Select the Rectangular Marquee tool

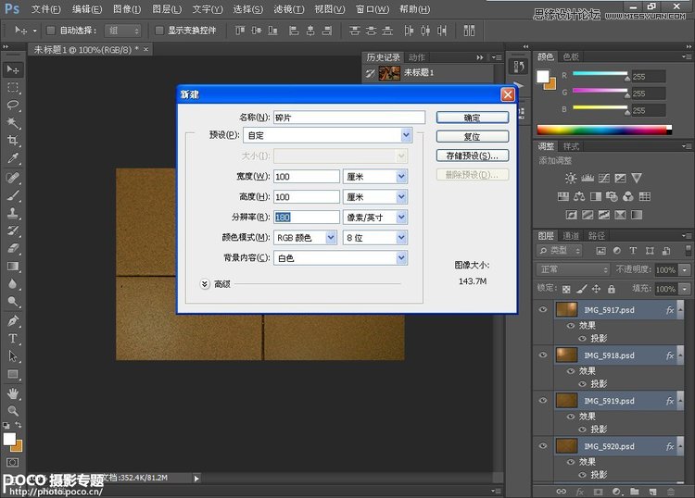click(x=13, y=88)
